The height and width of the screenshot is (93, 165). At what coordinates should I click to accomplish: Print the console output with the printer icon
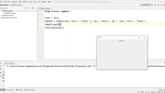(3, 78)
